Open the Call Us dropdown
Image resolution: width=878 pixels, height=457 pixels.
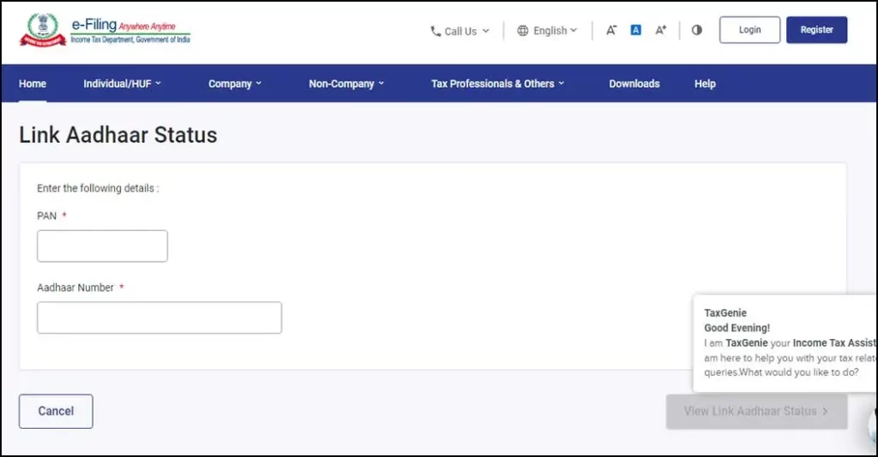tap(460, 32)
